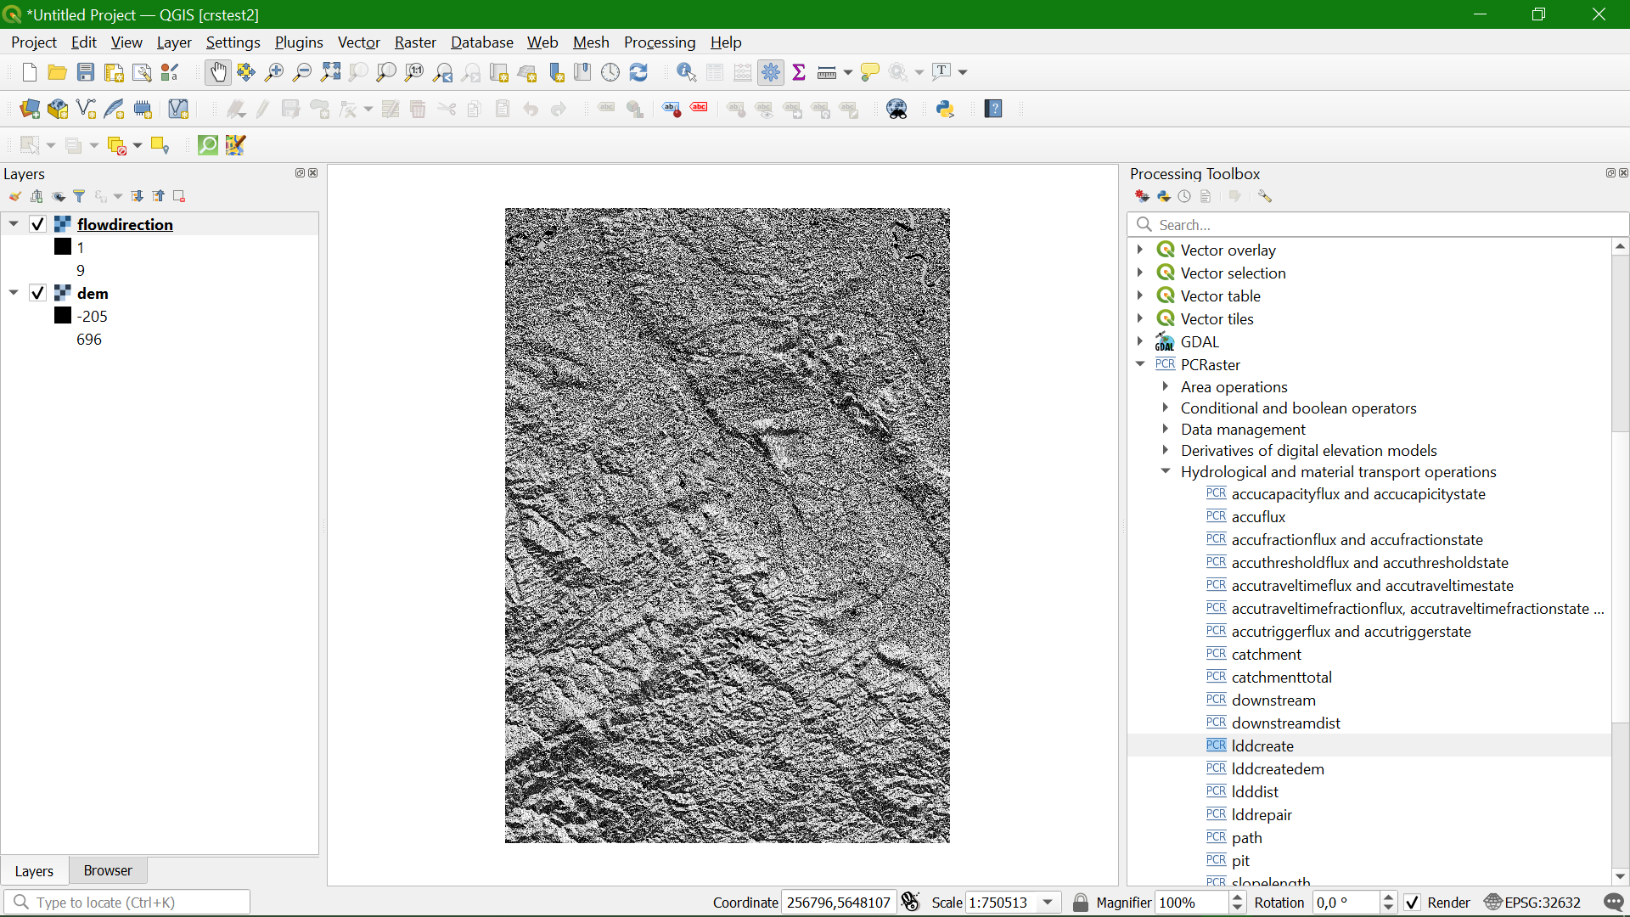Collapse the Hydrological and material transport operations group
This screenshot has height=917, width=1630.
pyautogui.click(x=1166, y=471)
